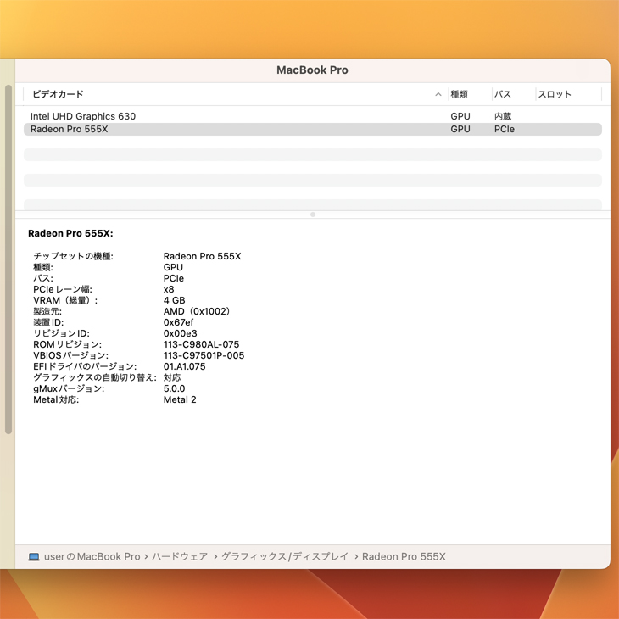Click the MacBook Pro window title

(312, 70)
